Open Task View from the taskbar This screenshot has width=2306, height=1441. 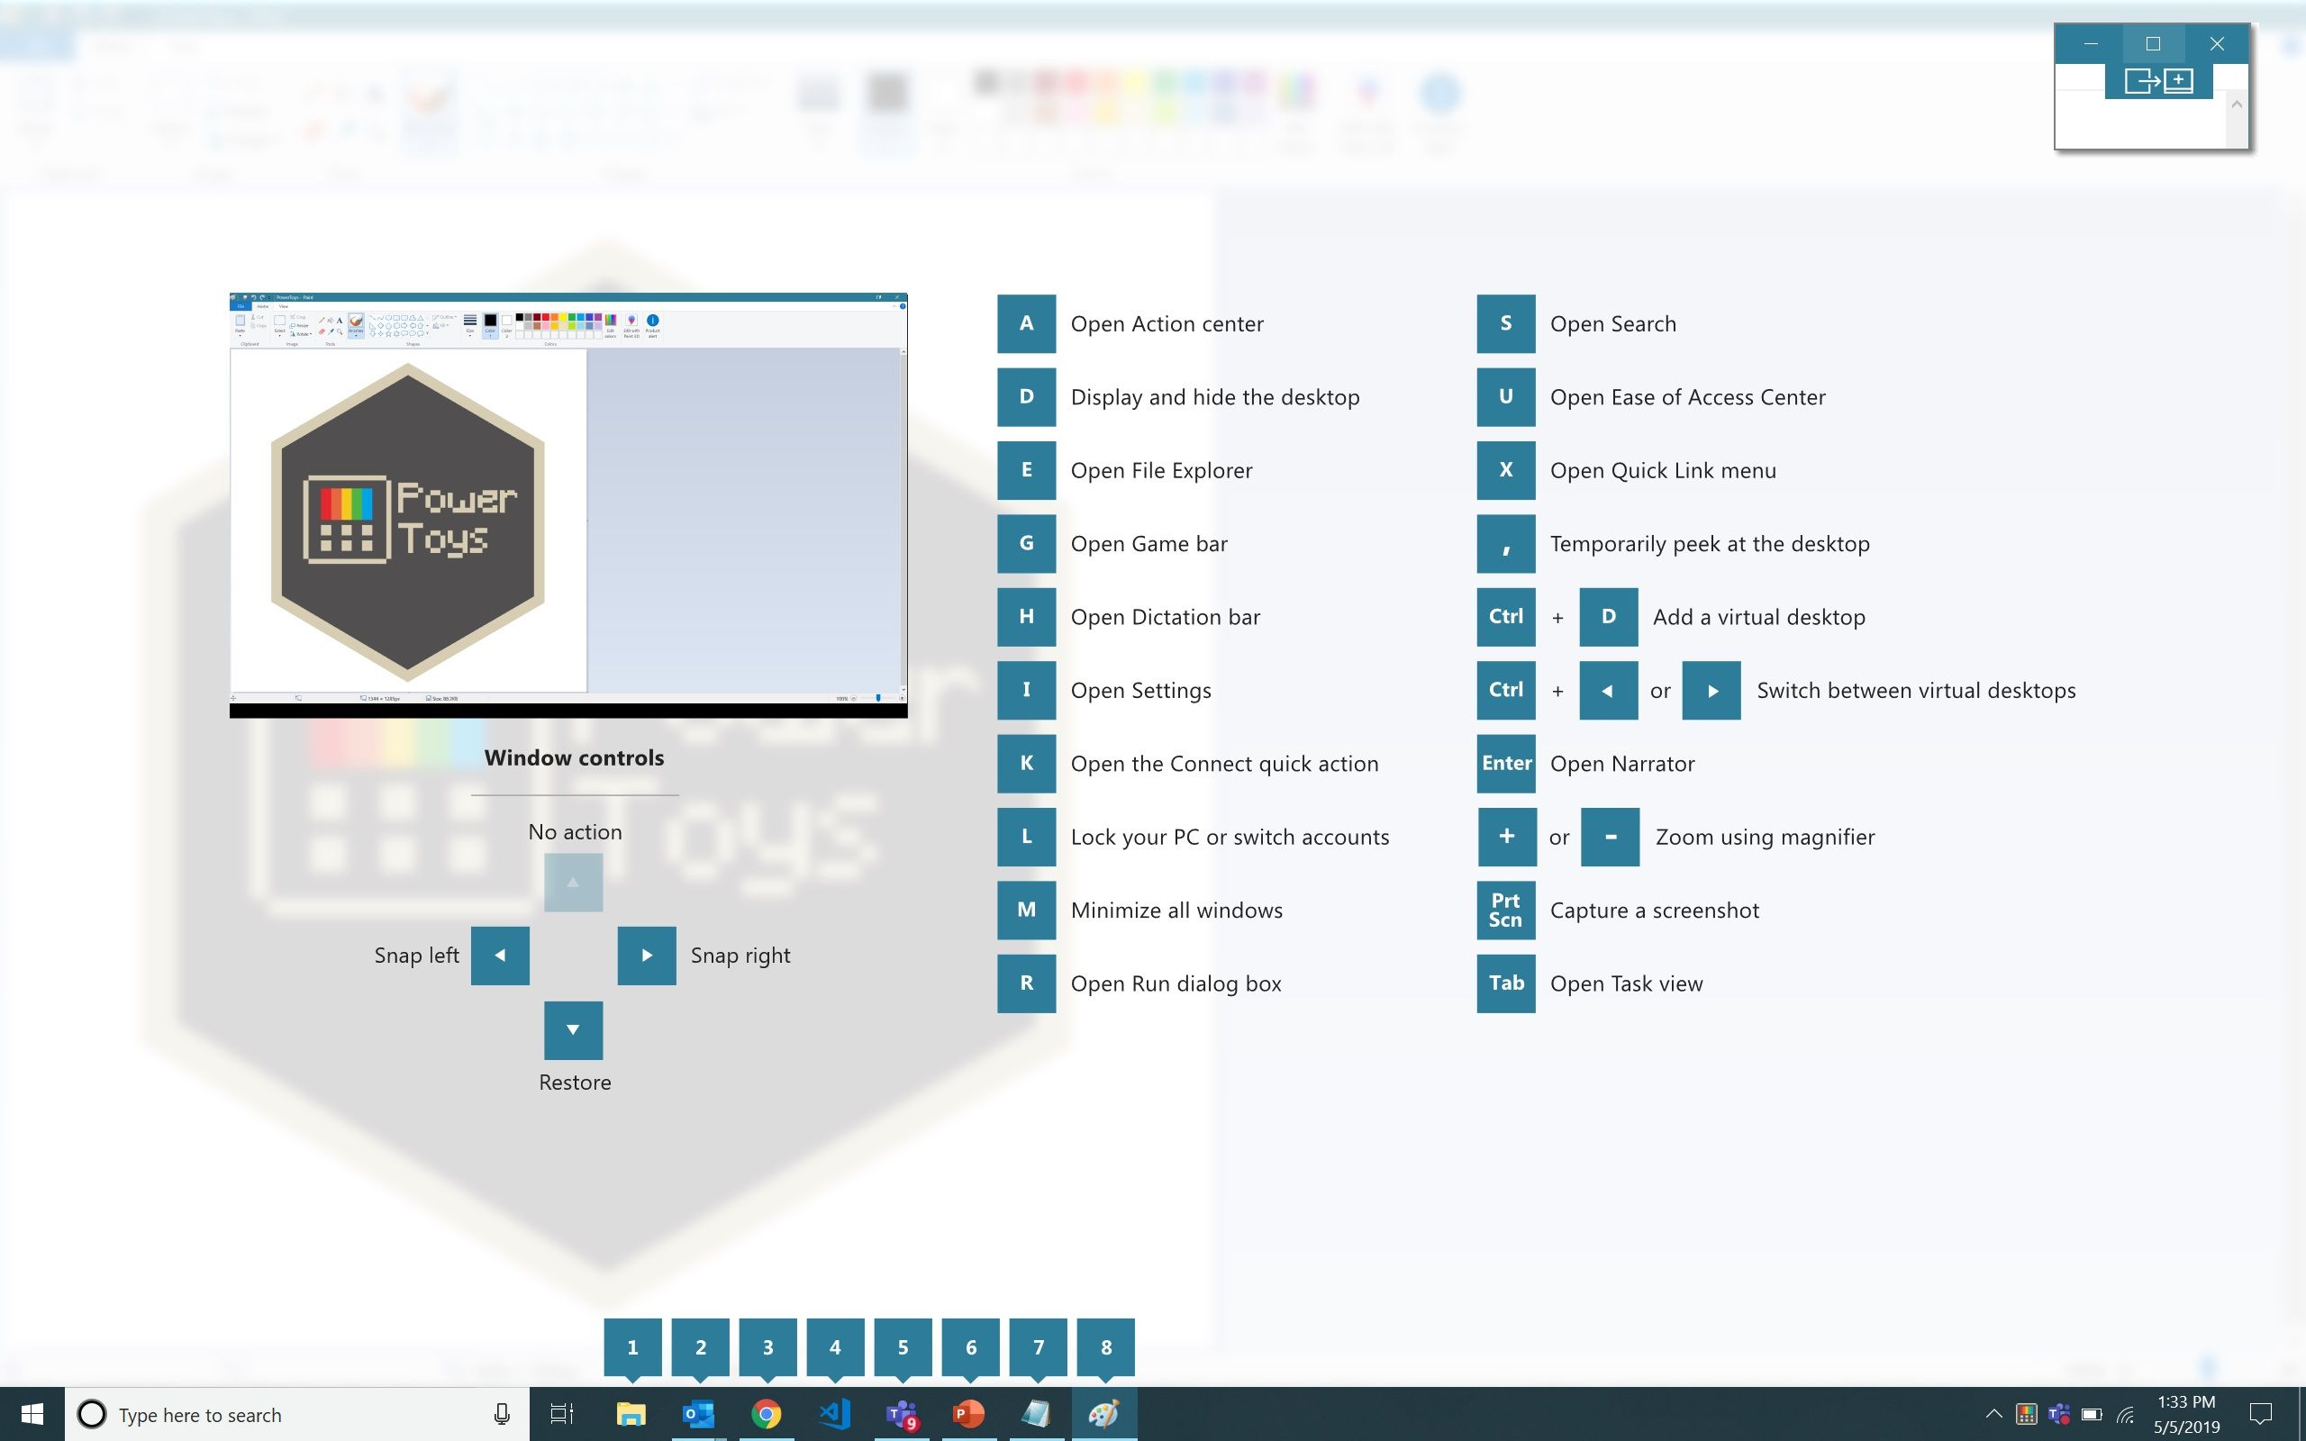[562, 1414]
